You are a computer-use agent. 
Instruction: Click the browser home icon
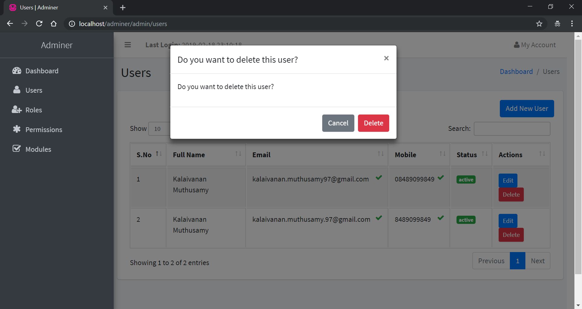[x=54, y=24]
